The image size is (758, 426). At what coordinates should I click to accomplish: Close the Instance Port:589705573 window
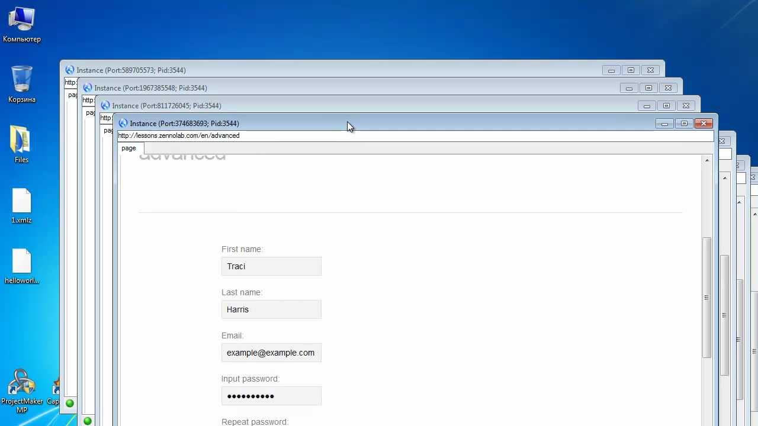[650, 70]
